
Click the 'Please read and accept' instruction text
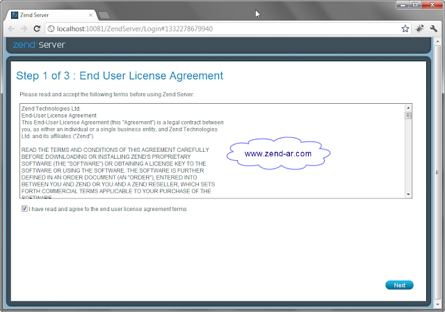[x=107, y=94]
